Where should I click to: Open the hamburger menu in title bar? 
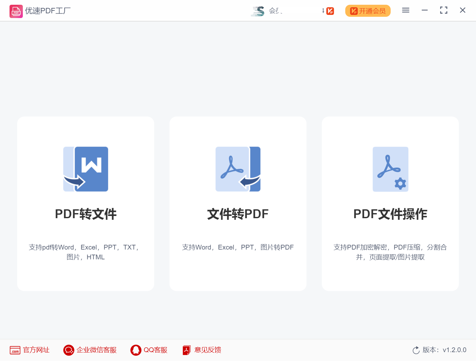pos(406,10)
